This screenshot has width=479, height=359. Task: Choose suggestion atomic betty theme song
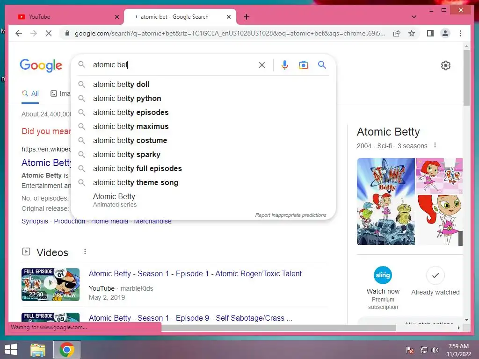203,183
